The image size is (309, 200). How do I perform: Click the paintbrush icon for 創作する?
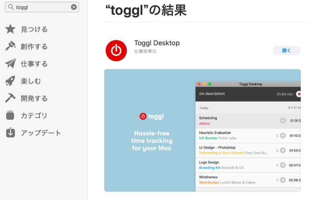coord(10,46)
